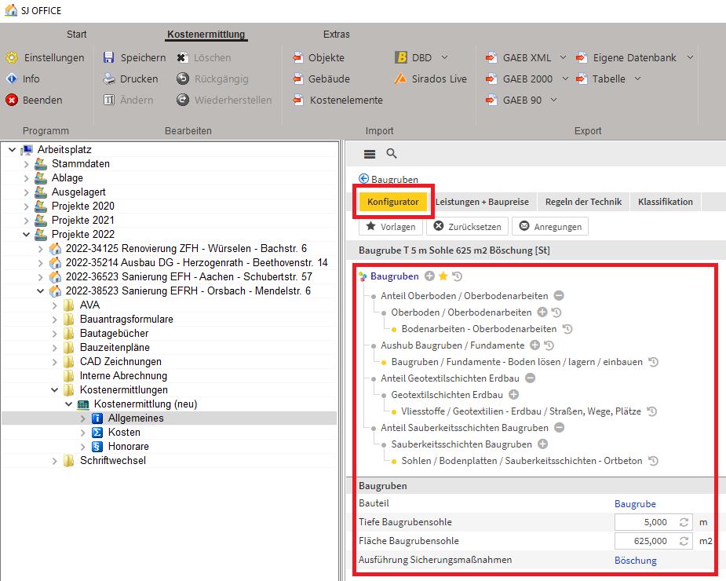Click the Tiefe Baugrubensohle input field
Viewport: 726px width, 581px height.
[643, 522]
